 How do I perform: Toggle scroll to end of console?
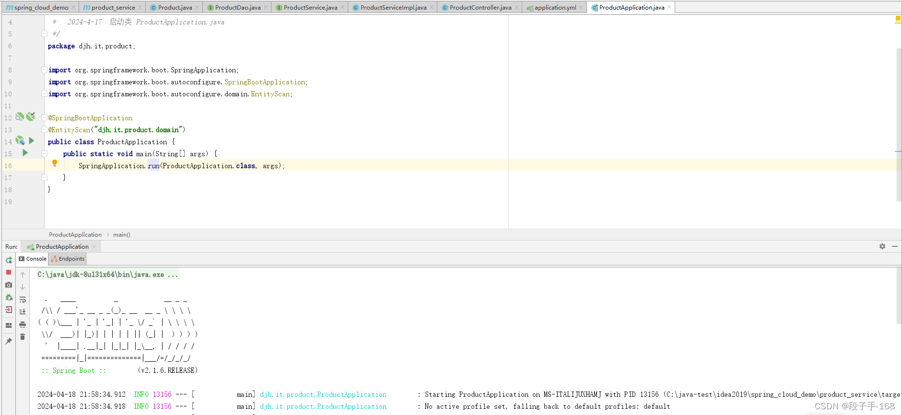tap(23, 311)
